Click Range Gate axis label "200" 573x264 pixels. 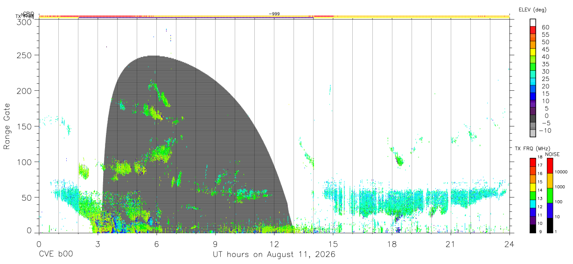click(x=23, y=91)
